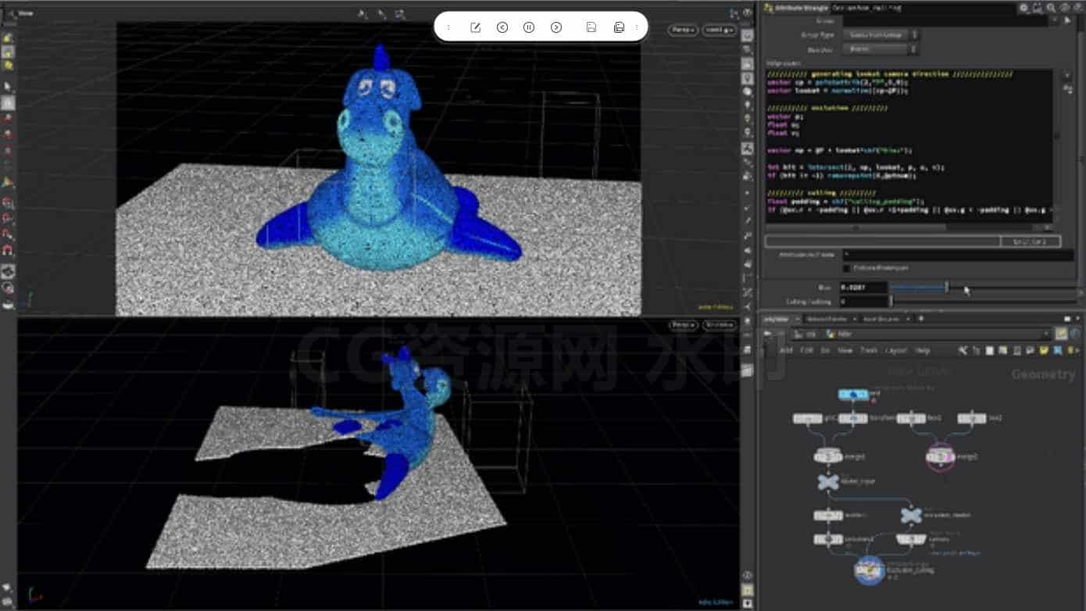
Task: Click the single save icon in floating toolbar
Action: (591, 27)
